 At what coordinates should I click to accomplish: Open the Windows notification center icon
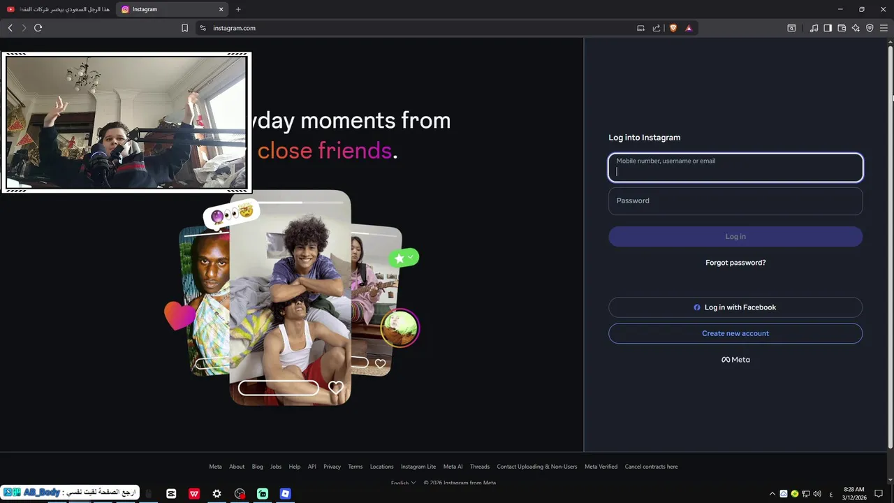coord(879,494)
